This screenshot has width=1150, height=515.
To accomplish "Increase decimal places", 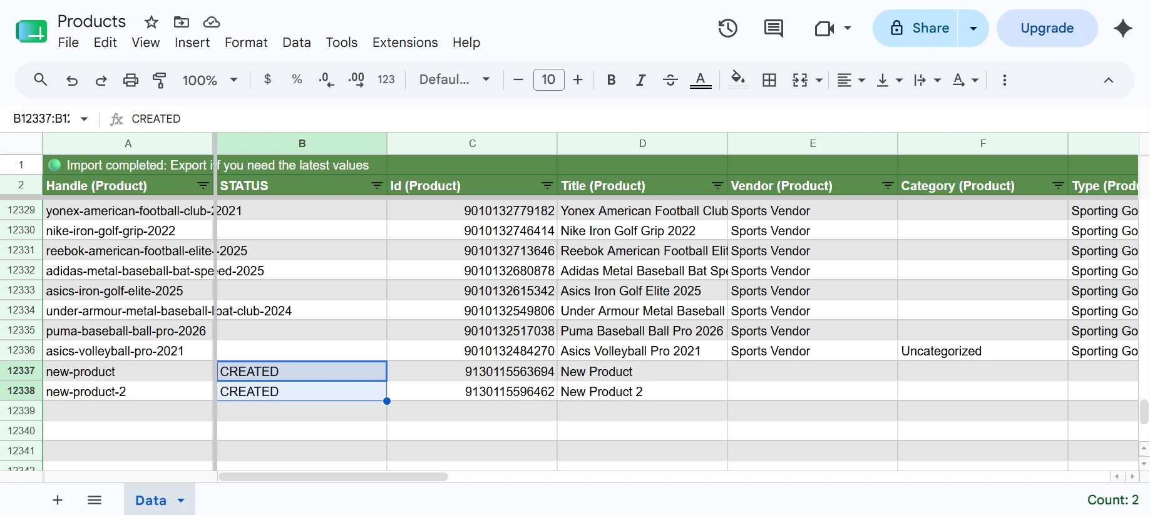I will pyautogui.click(x=356, y=79).
